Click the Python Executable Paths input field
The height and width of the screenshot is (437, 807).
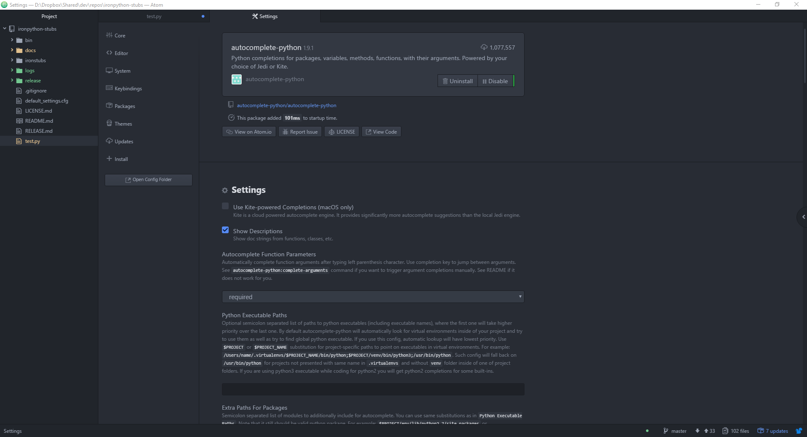(373, 389)
